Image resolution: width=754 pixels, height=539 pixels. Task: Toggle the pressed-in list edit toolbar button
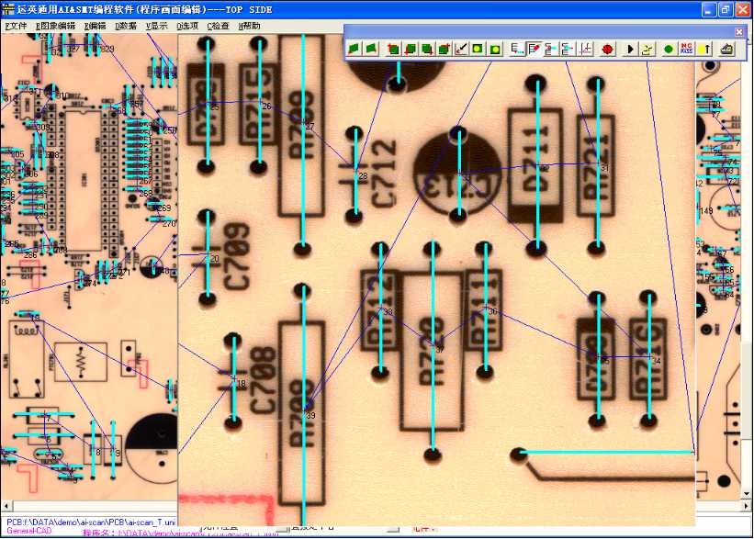click(x=534, y=49)
